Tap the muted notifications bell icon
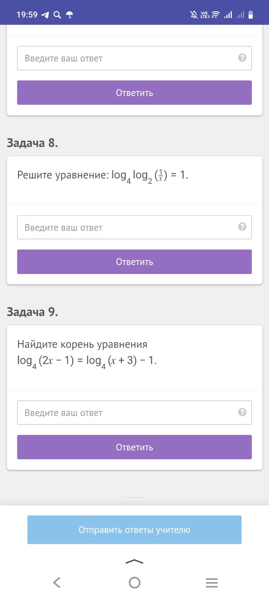The width and height of the screenshot is (269, 597). click(x=194, y=14)
